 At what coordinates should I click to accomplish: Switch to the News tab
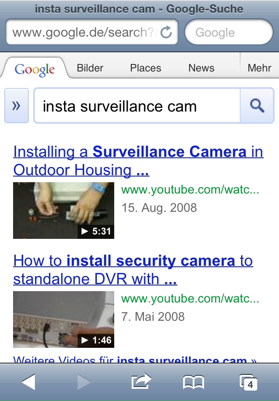201,68
